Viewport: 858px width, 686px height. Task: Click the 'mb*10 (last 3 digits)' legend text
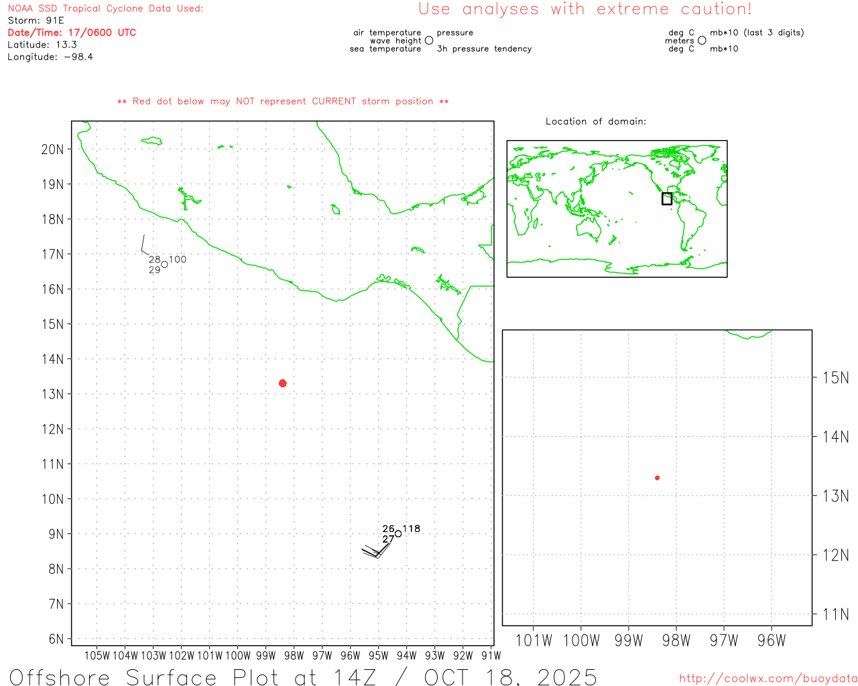[x=757, y=33]
